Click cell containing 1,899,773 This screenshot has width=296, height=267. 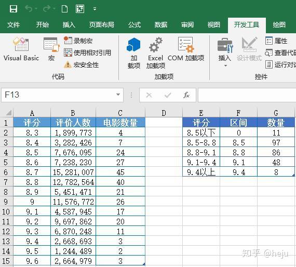(73, 132)
